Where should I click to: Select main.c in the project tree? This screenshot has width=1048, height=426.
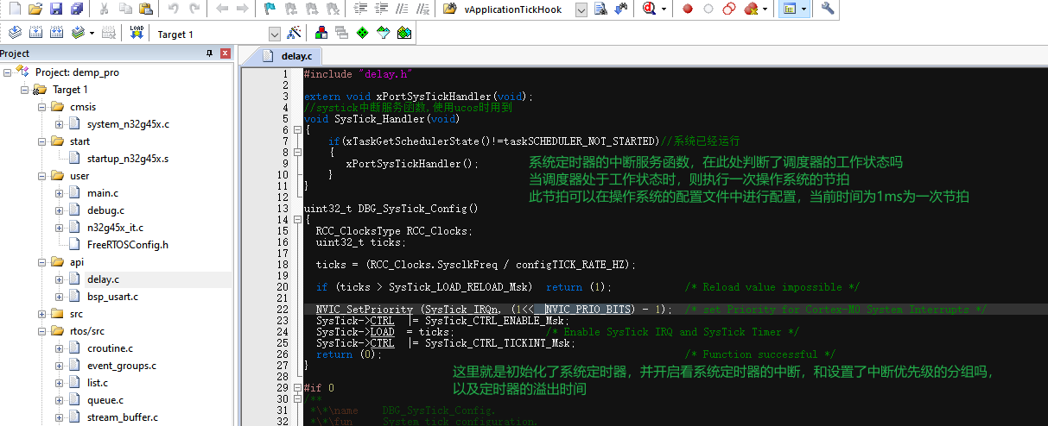(103, 193)
